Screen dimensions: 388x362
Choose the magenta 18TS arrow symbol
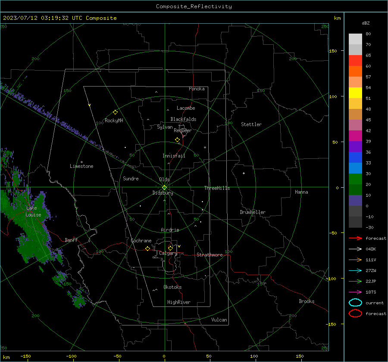coord(355,292)
